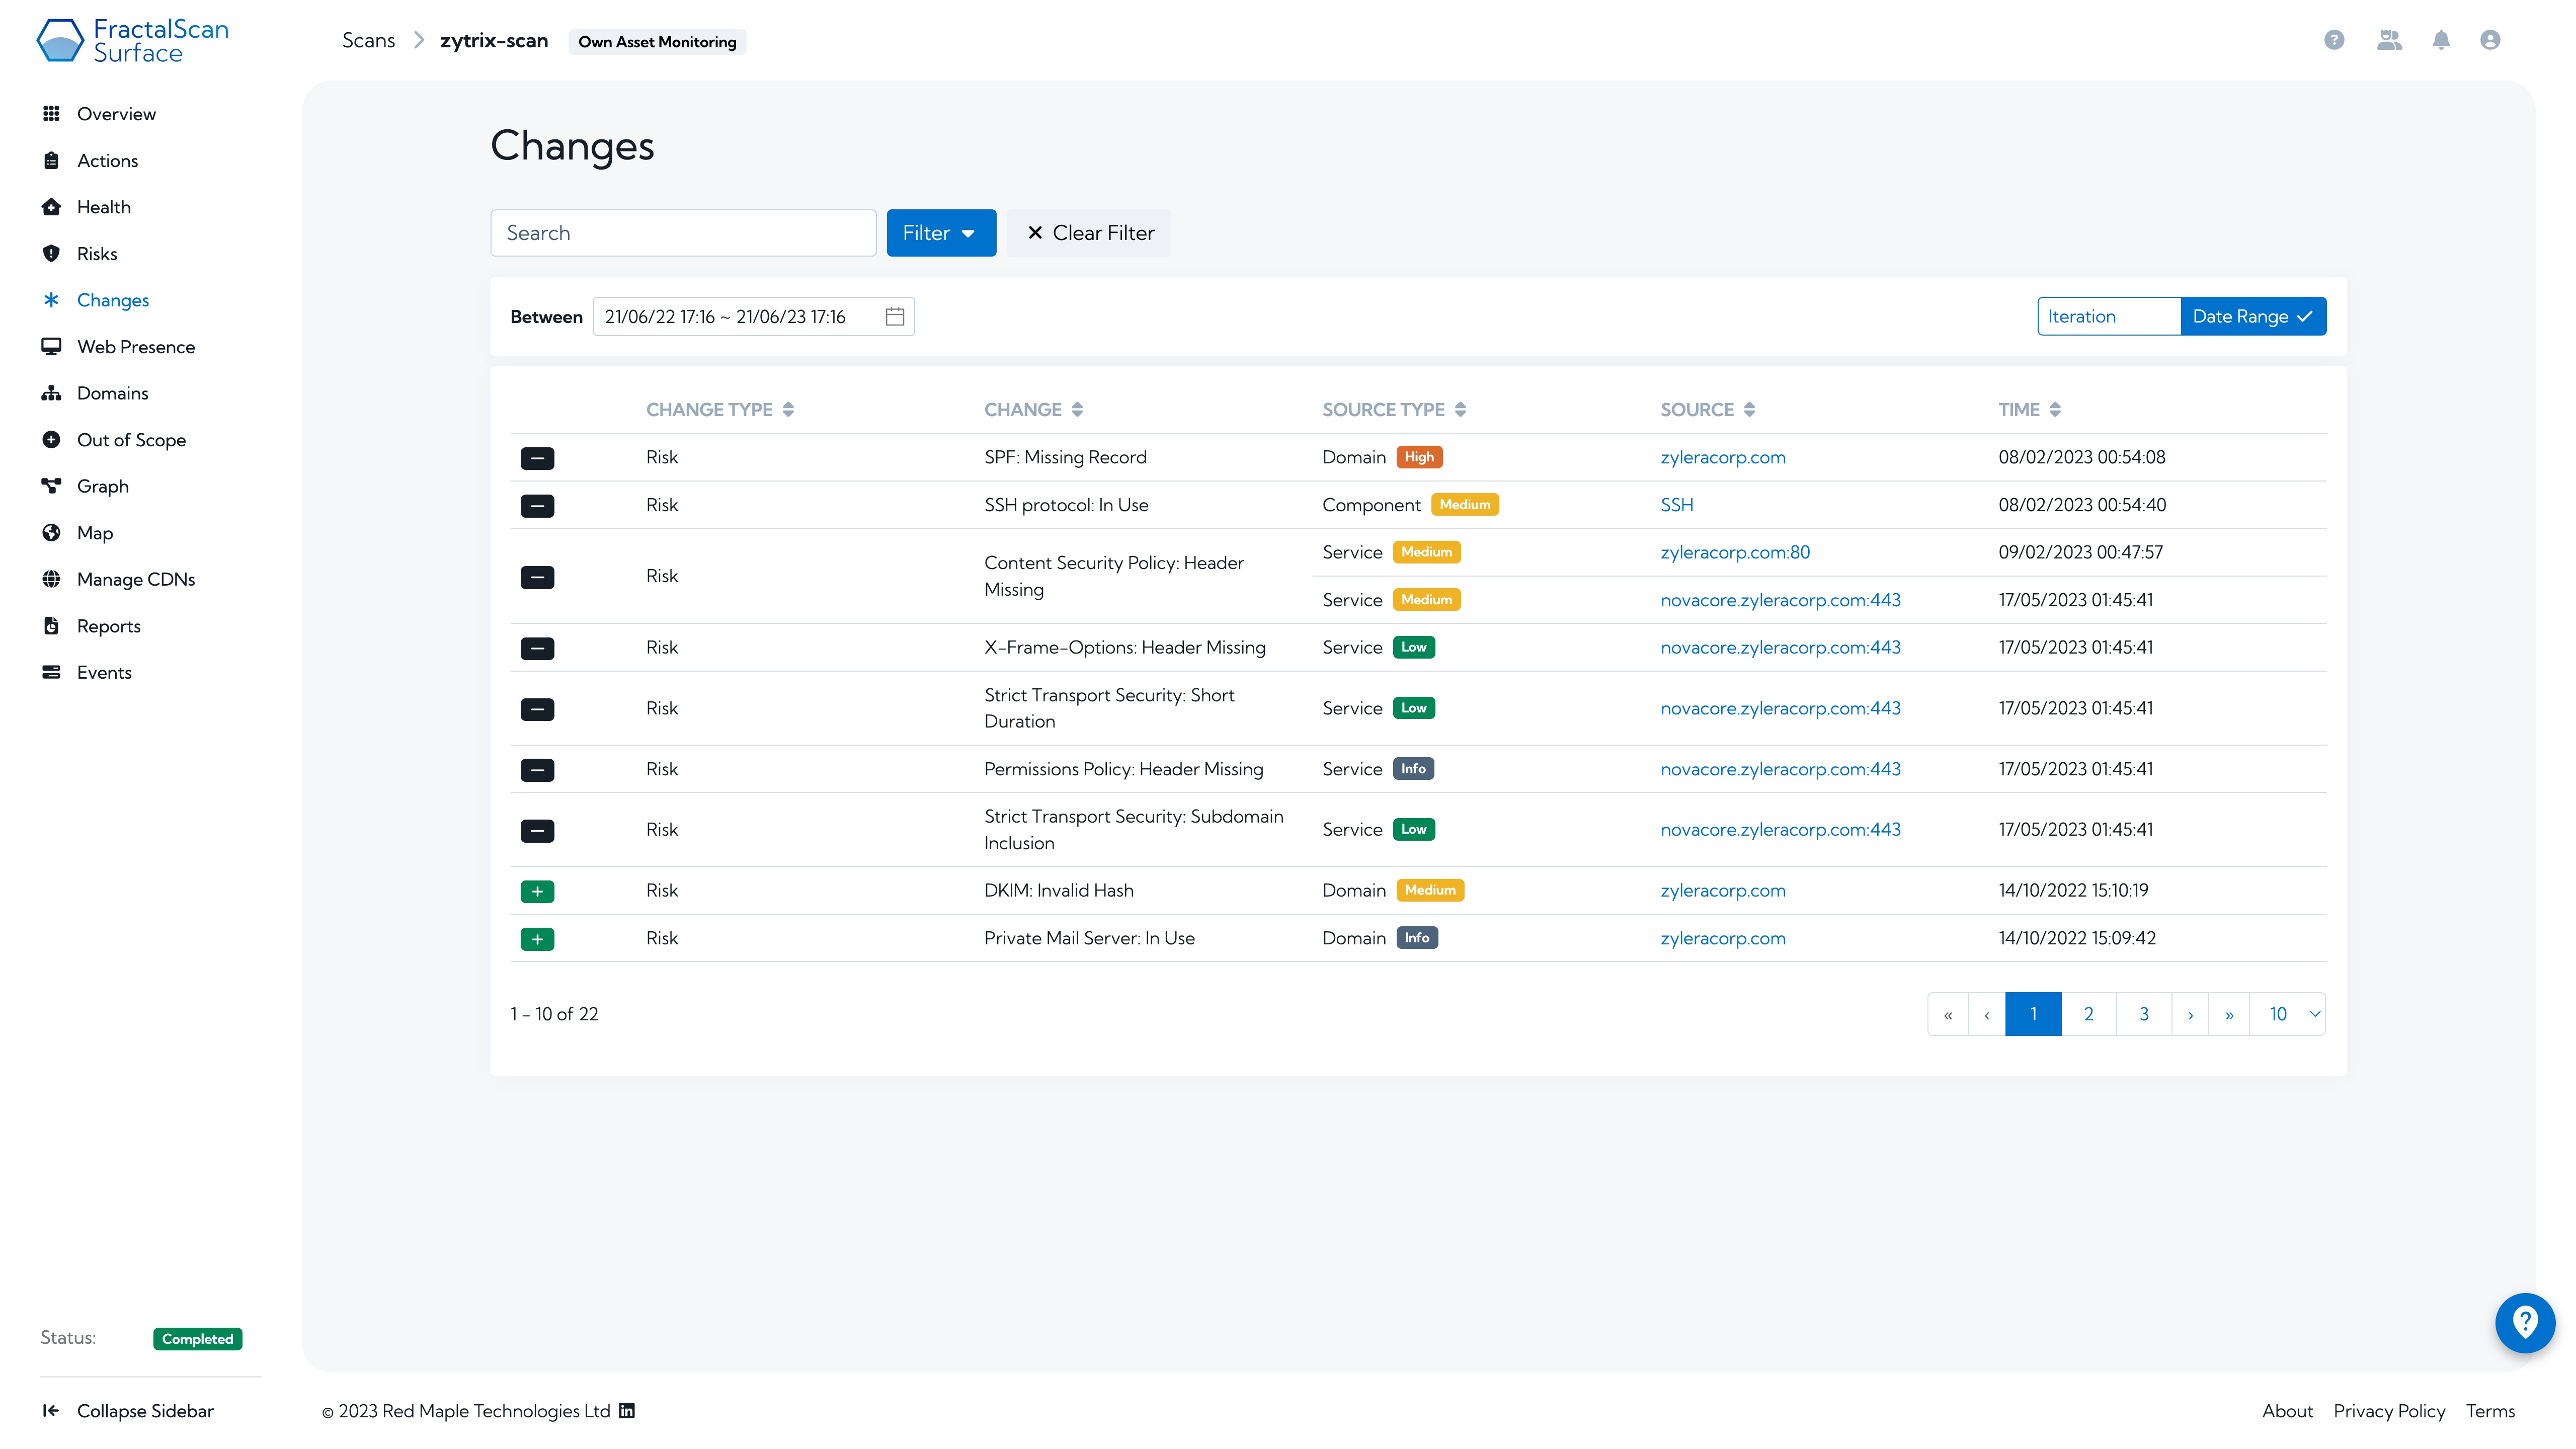Viewport: 2576px width, 1449px height.
Task: Toggle the minus icon for SSH protocol risk
Action: 538,504
